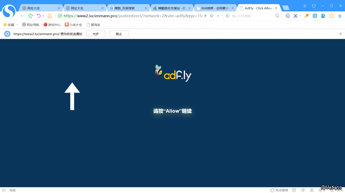This screenshot has width=345, height=193.
Task: Click the purple undo/restore closed tab icon
Action: coord(39,16)
